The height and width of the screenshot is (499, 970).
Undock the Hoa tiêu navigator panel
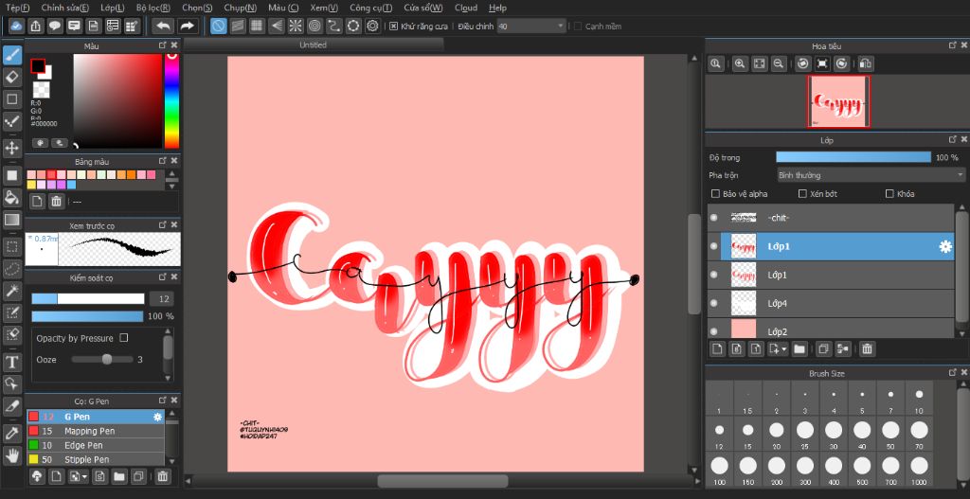[x=953, y=45]
